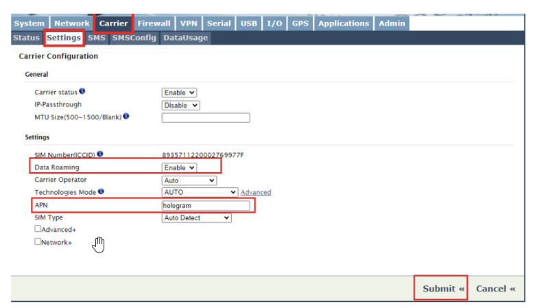Expand the SIM Type dropdown

(x=197, y=218)
